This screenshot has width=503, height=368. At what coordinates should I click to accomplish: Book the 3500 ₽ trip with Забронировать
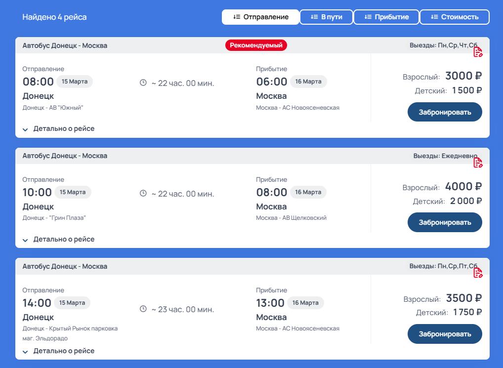click(445, 334)
